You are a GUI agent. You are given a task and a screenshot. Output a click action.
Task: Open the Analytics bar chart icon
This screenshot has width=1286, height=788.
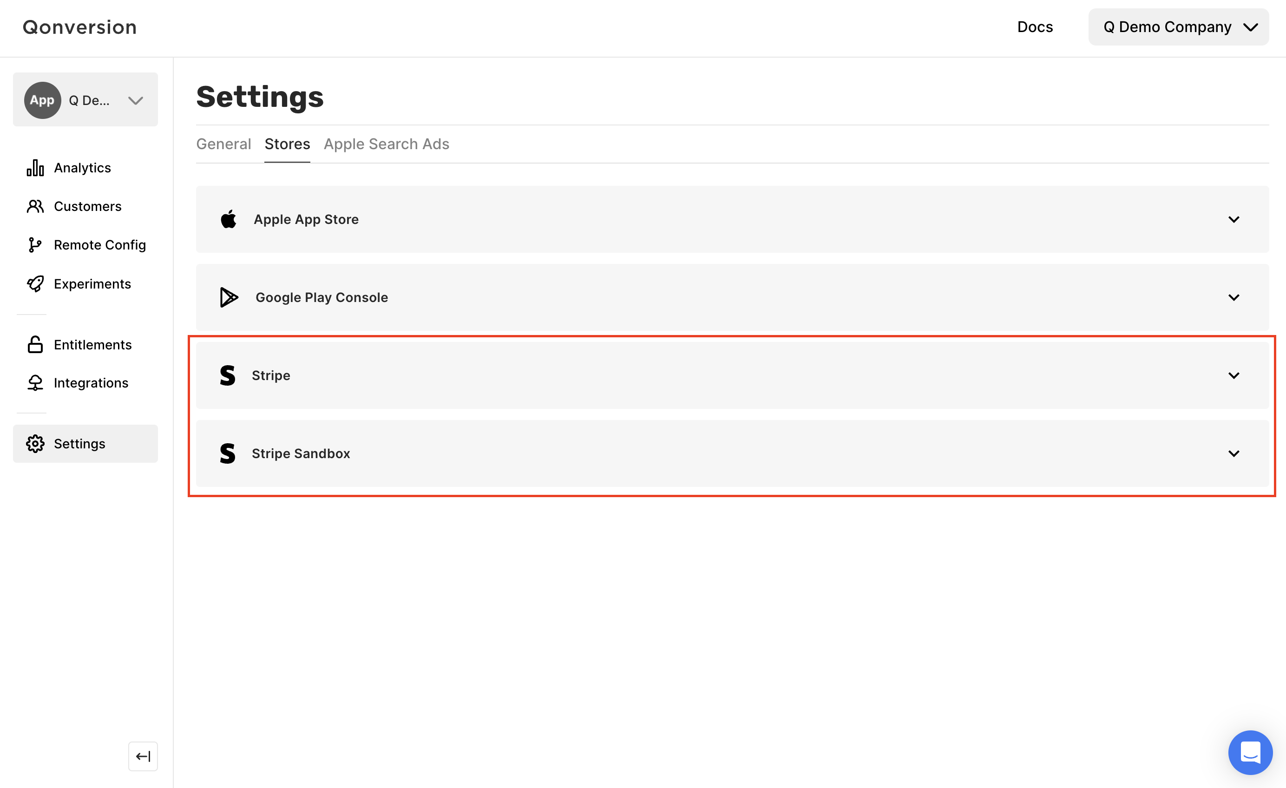click(x=35, y=168)
